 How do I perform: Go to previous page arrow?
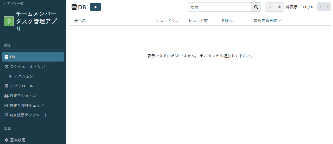[321, 7]
